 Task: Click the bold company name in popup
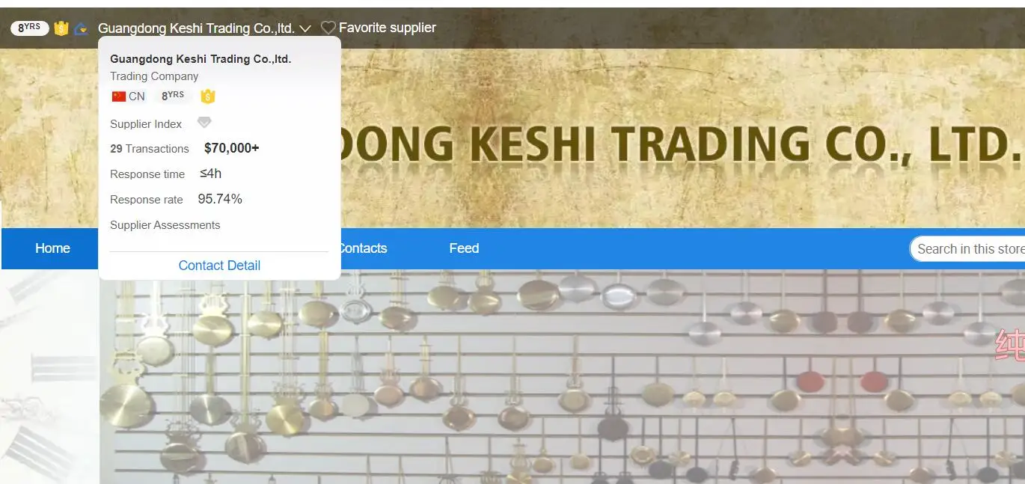pyautogui.click(x=201, y=59)
